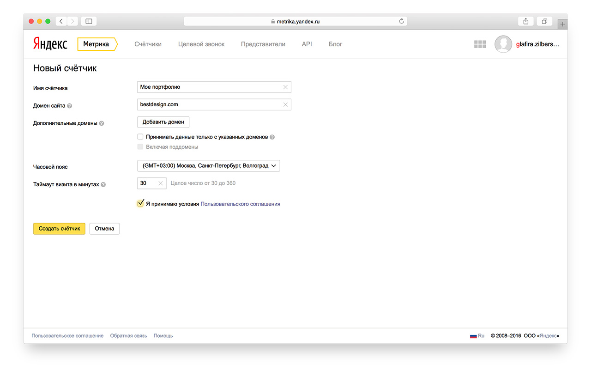
Task: Open help icon for Домен сайта
Action: (70, 106)
